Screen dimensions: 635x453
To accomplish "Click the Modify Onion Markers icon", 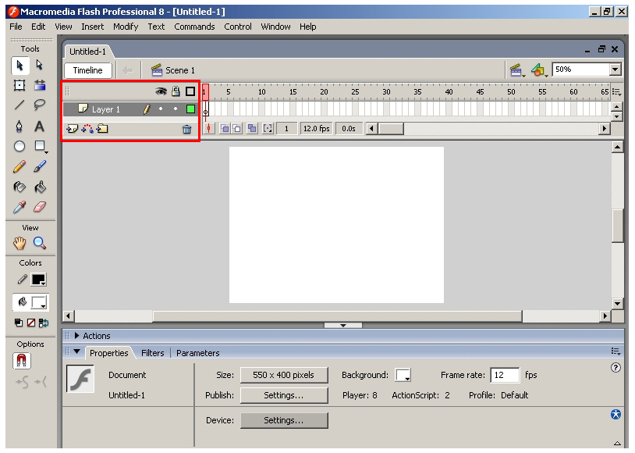I will pos(268,129).
